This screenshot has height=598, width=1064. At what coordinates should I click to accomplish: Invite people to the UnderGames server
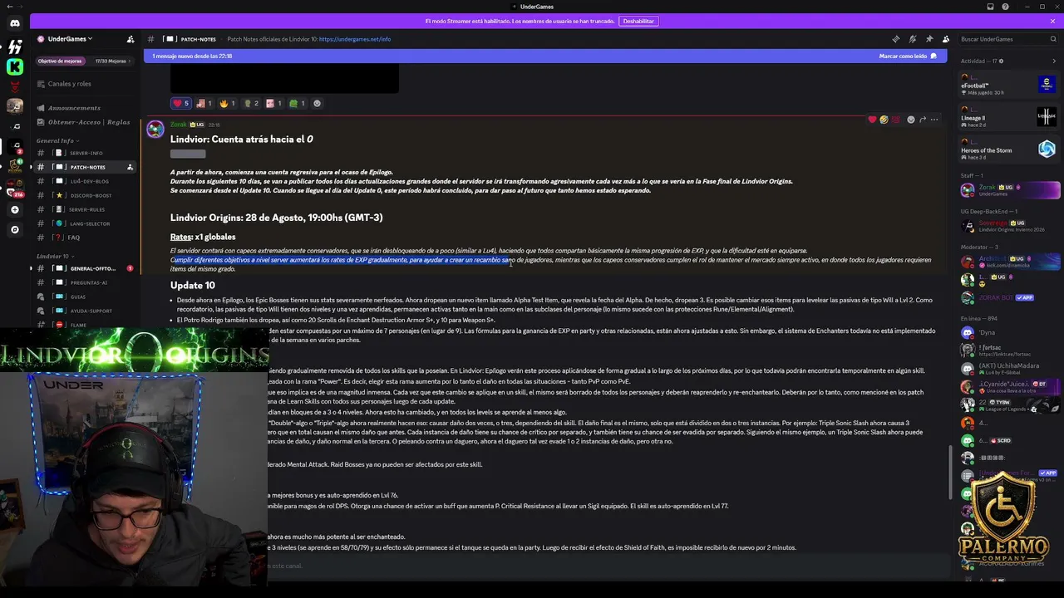pyautogui.click(x=131, y=39)
